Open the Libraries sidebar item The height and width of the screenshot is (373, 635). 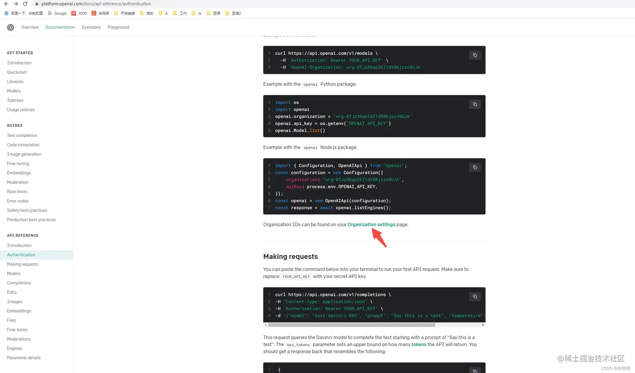(x=15, y=81)
